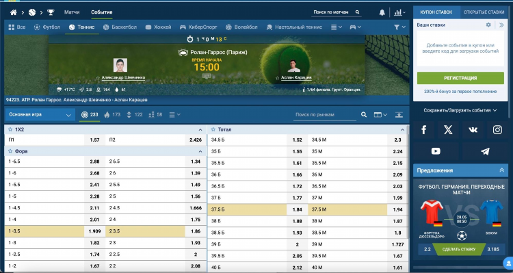The image size is (513, 273).
Task: Open the filter funnel dropdown
Action: pyautogui.click(x=399, y=27)
